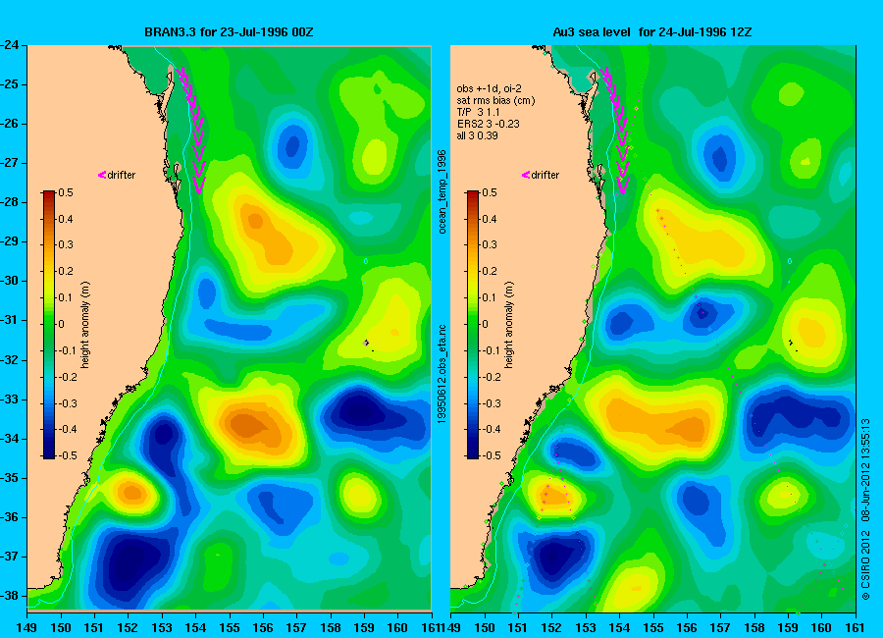Click the '158' longitude label under left map
The image size is (883, 638).
pos(331,628)
